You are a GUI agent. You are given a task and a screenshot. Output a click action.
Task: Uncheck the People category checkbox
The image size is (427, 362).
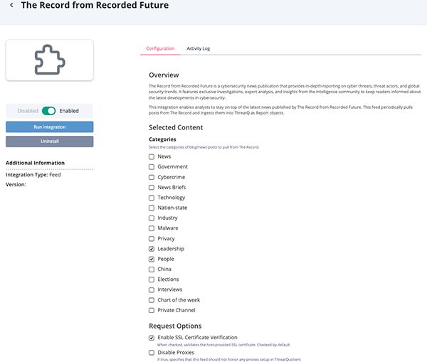(x=152, y=259)
